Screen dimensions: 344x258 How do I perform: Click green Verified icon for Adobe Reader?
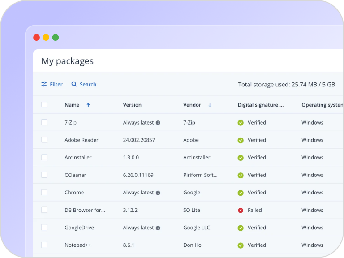click(241, 140)
